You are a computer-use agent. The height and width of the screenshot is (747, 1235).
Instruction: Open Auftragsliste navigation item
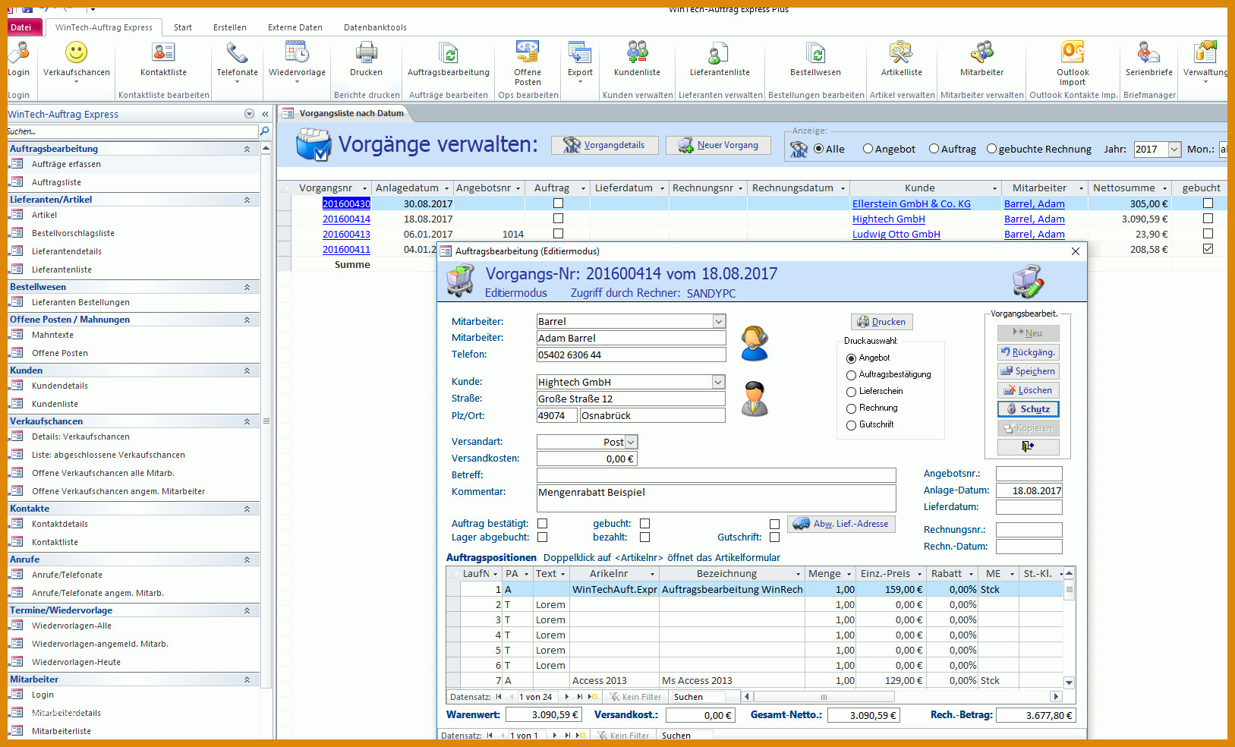coord(56,182)
